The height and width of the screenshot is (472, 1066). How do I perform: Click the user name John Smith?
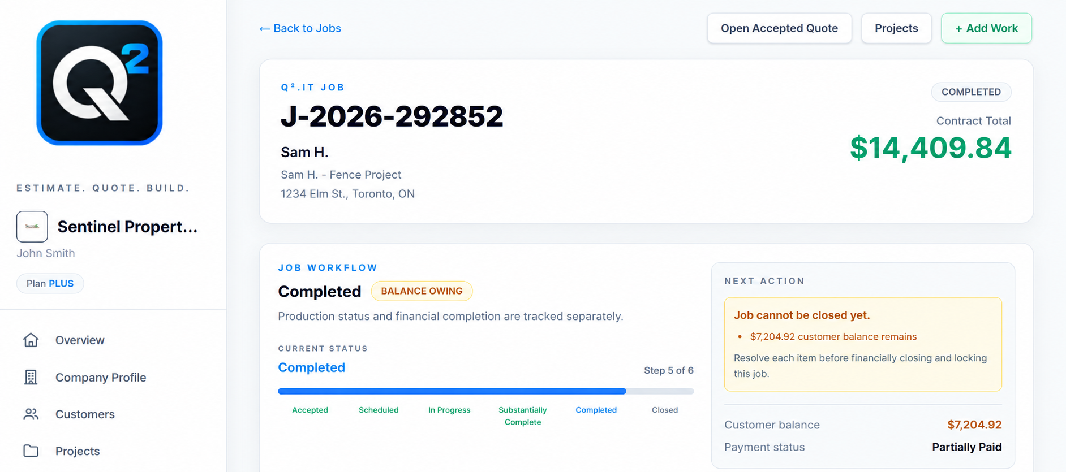[x=46, y=253]
